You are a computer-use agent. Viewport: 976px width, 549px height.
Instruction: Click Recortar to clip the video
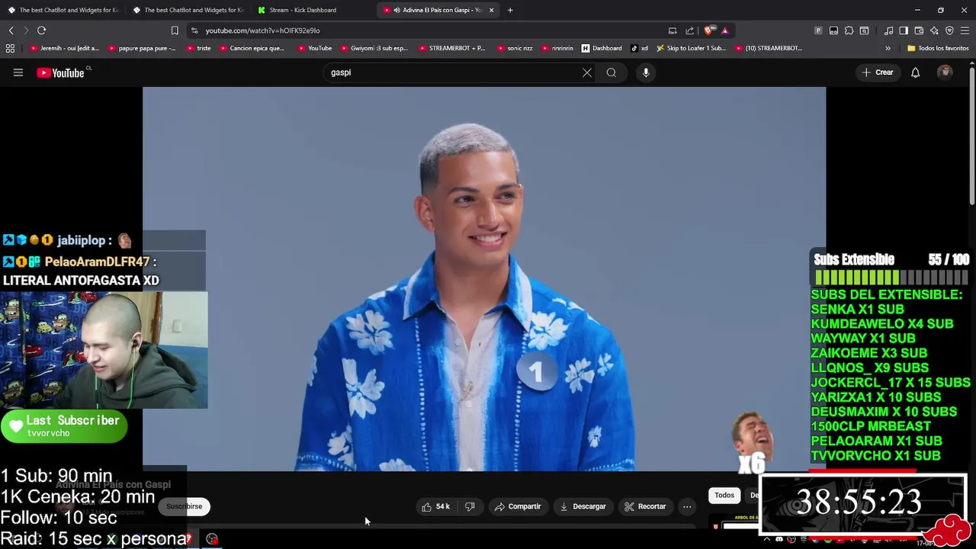coord(645,506)
